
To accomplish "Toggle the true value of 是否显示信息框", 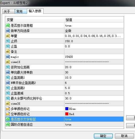I will (x=94, y=26).
